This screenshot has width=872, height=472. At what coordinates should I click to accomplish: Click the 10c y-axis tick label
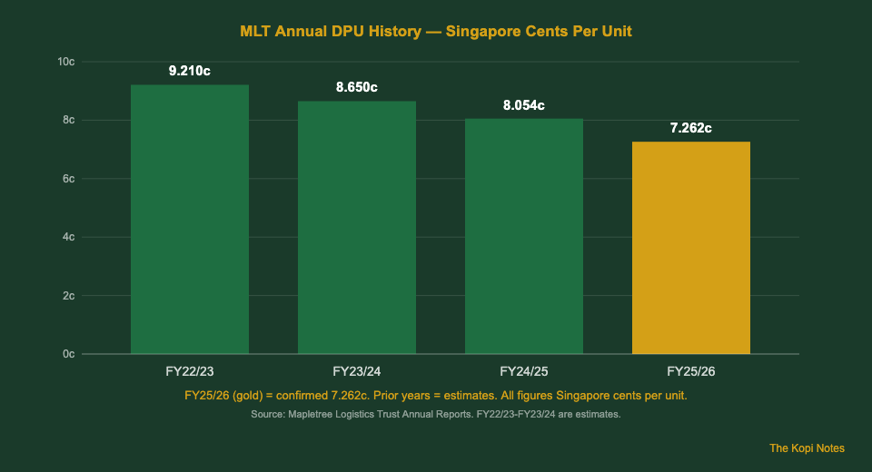click(65, 62)
